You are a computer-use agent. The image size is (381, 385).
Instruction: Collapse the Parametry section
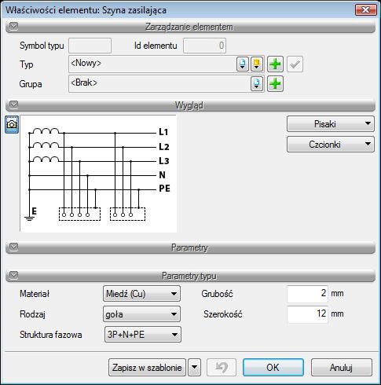pyautogui.click(x=13, y=247)
